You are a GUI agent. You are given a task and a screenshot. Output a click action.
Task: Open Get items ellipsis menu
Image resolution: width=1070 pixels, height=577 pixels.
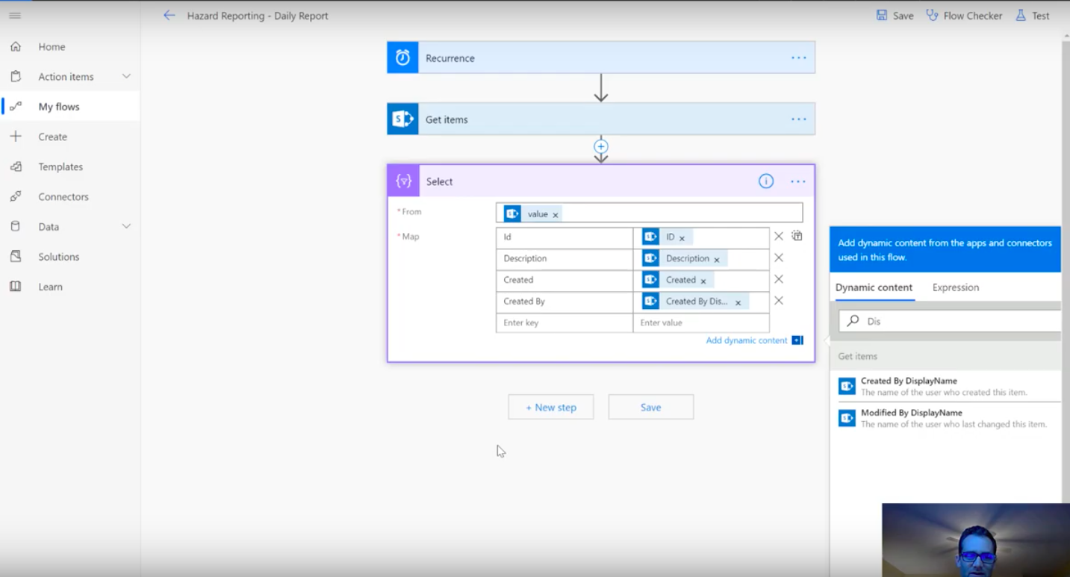(798, 119)
